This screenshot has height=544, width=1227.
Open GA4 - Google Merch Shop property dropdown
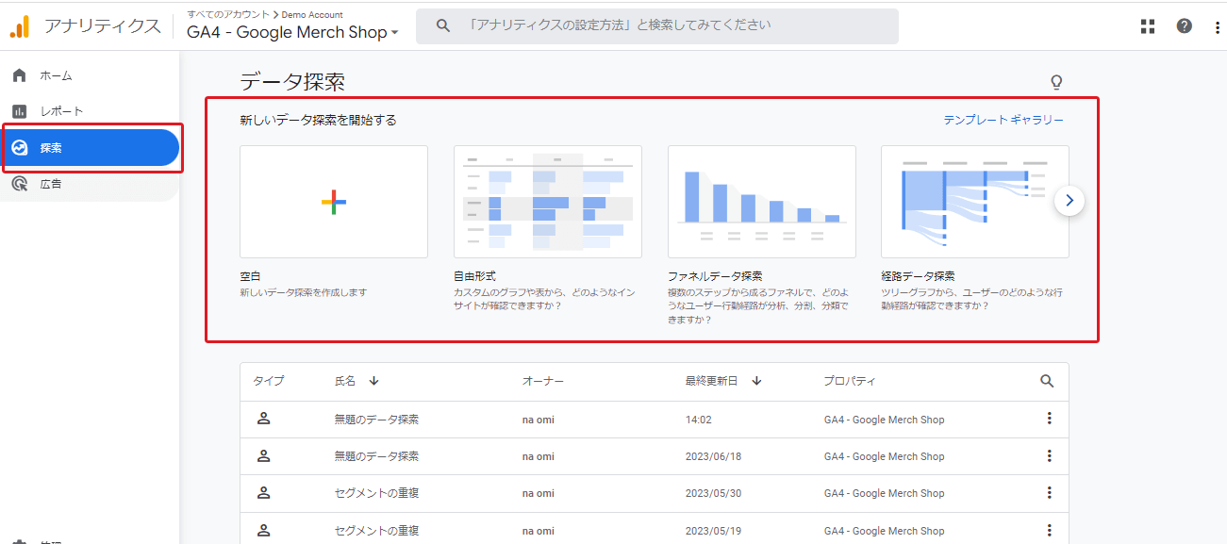[292, 32]
